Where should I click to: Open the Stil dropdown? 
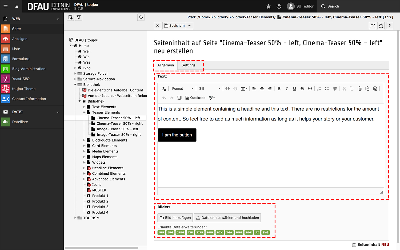[210, 89]
